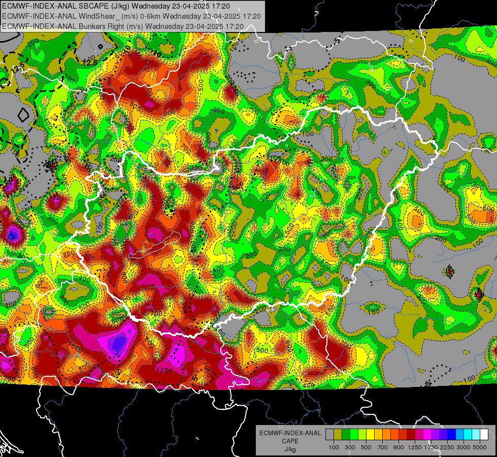Screen dimensions: 497x457
Task: Select the olive swatch in CAPE legend
Action: click(x=338, y=435)
